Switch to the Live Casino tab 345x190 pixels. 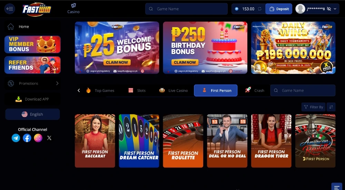pos(174,91)
